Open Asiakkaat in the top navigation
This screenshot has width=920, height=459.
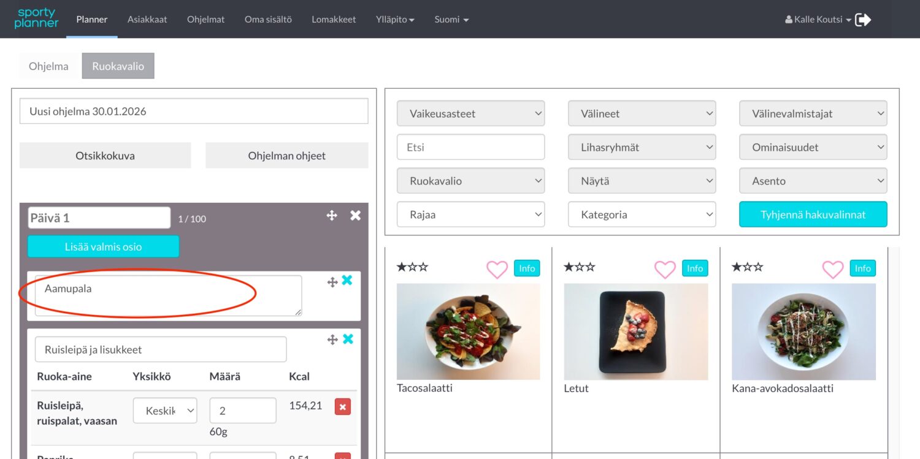point(147,20)
